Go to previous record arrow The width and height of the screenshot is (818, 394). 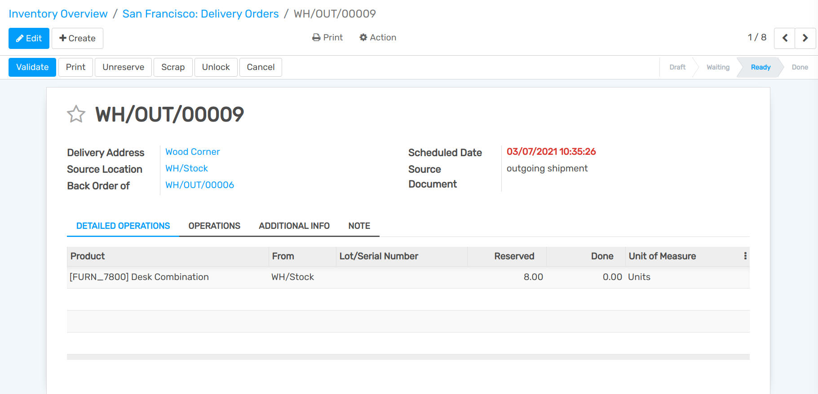[784, 38]
